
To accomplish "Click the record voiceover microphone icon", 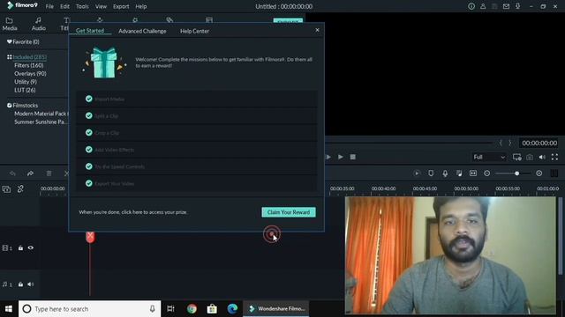I will 445,173.
